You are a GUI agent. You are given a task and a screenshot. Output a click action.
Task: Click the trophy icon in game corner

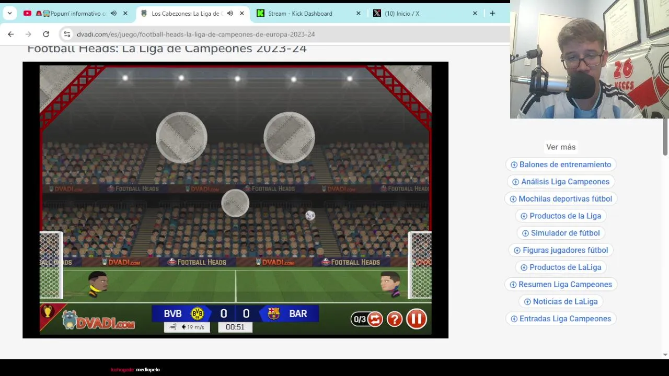coord(48,311)
